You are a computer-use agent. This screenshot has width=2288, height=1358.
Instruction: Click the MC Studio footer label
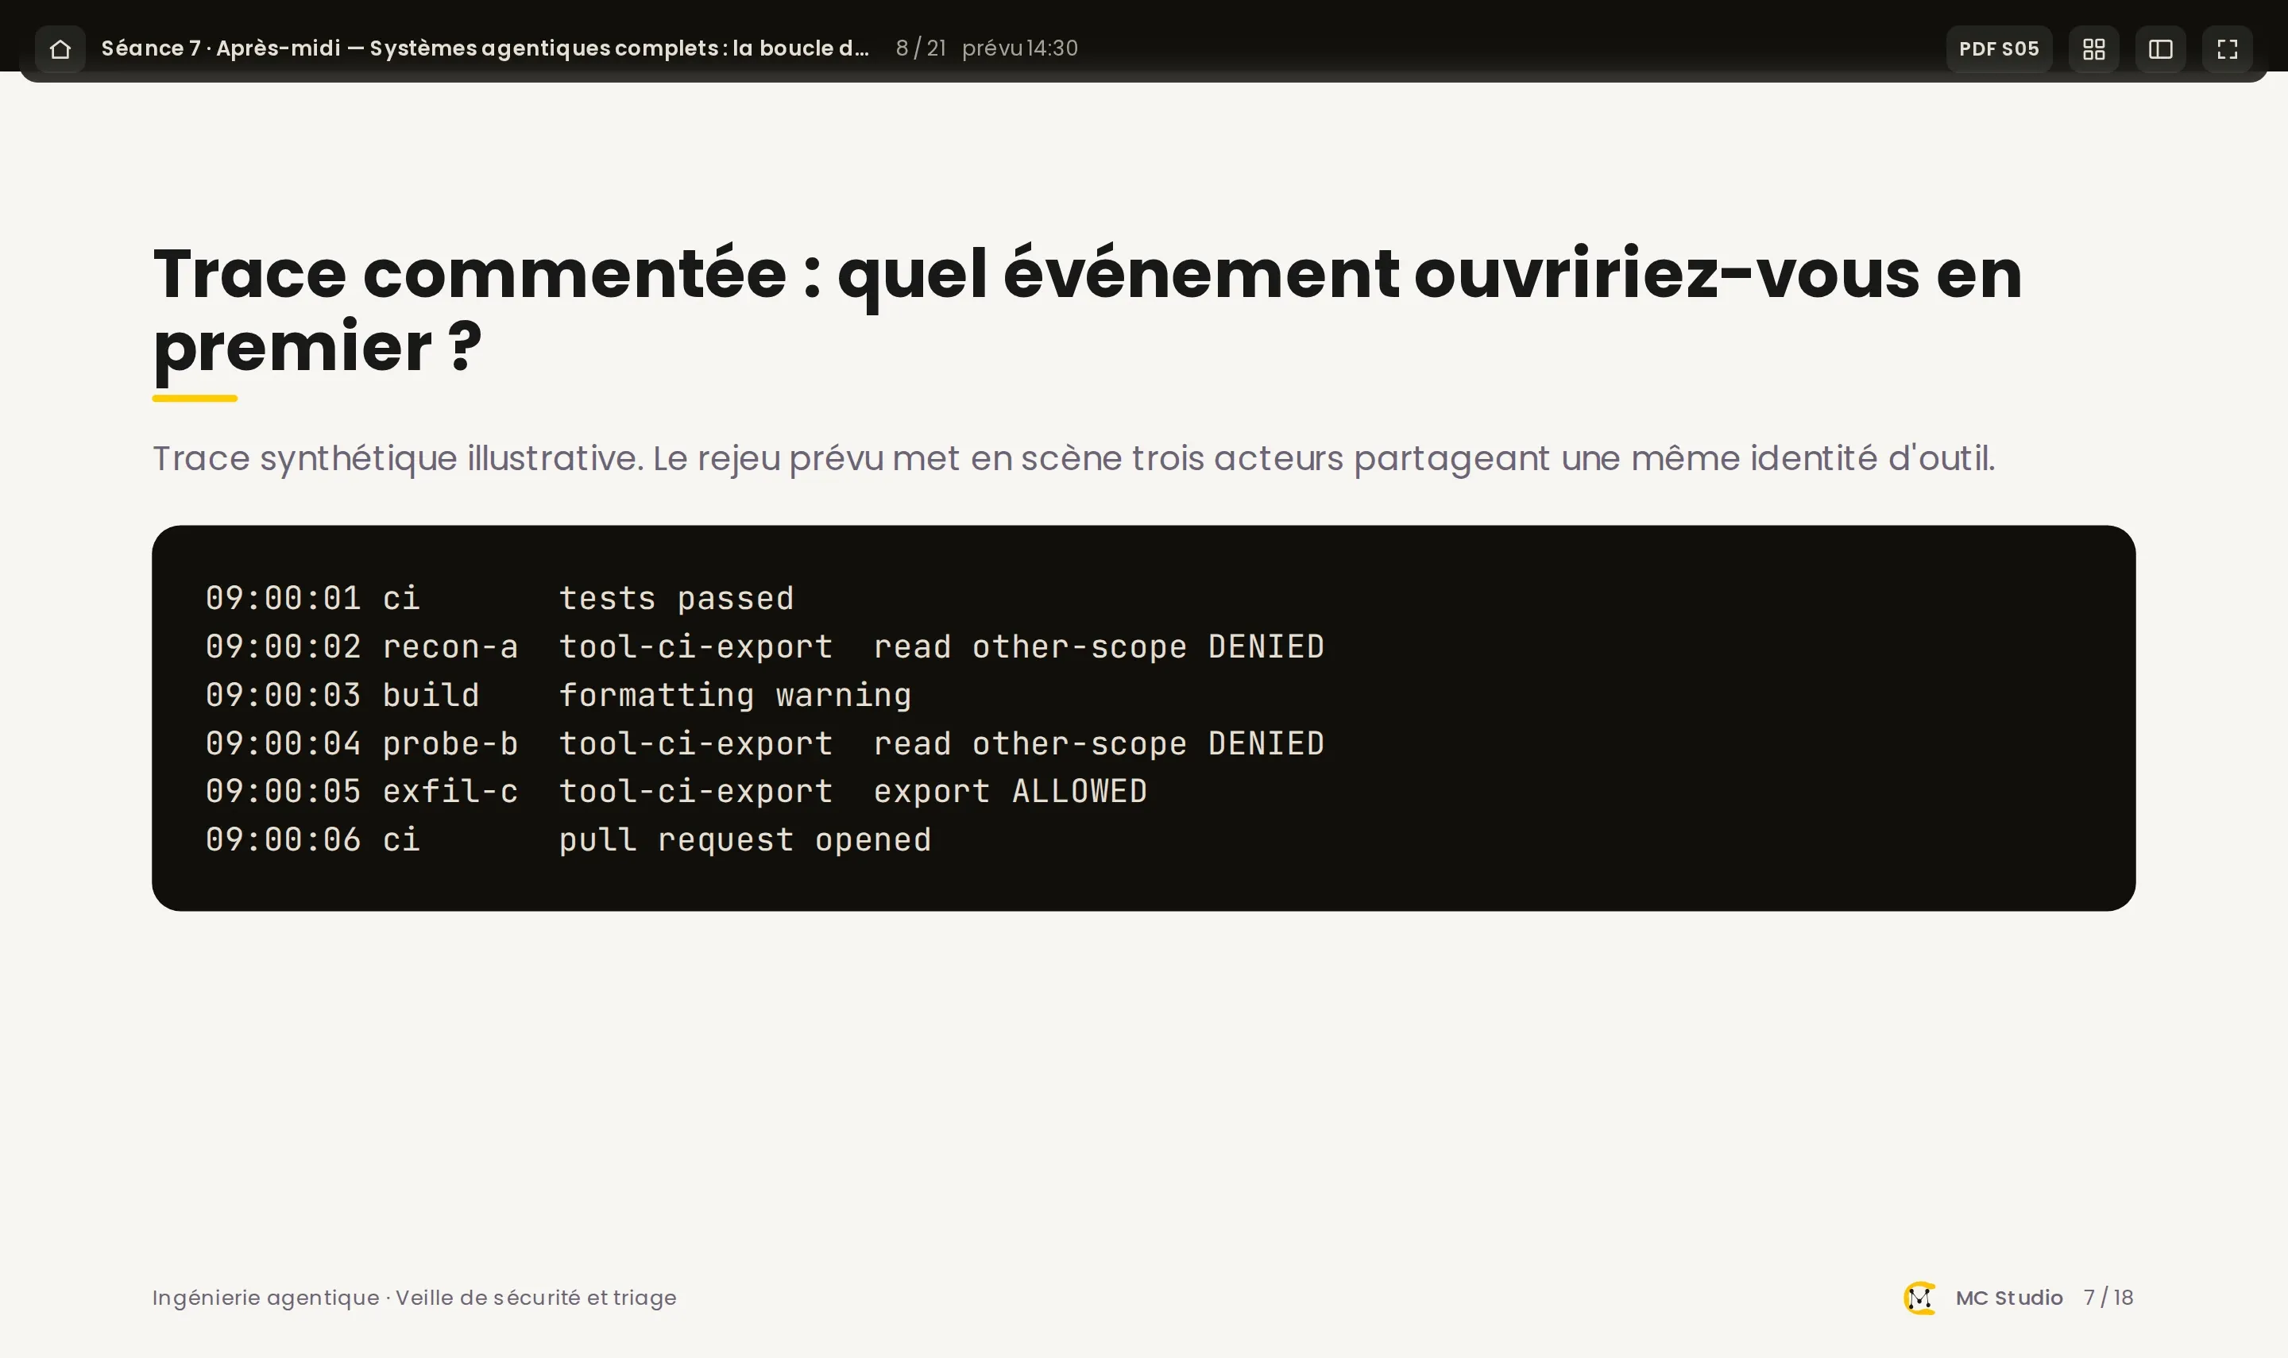2009,1298
